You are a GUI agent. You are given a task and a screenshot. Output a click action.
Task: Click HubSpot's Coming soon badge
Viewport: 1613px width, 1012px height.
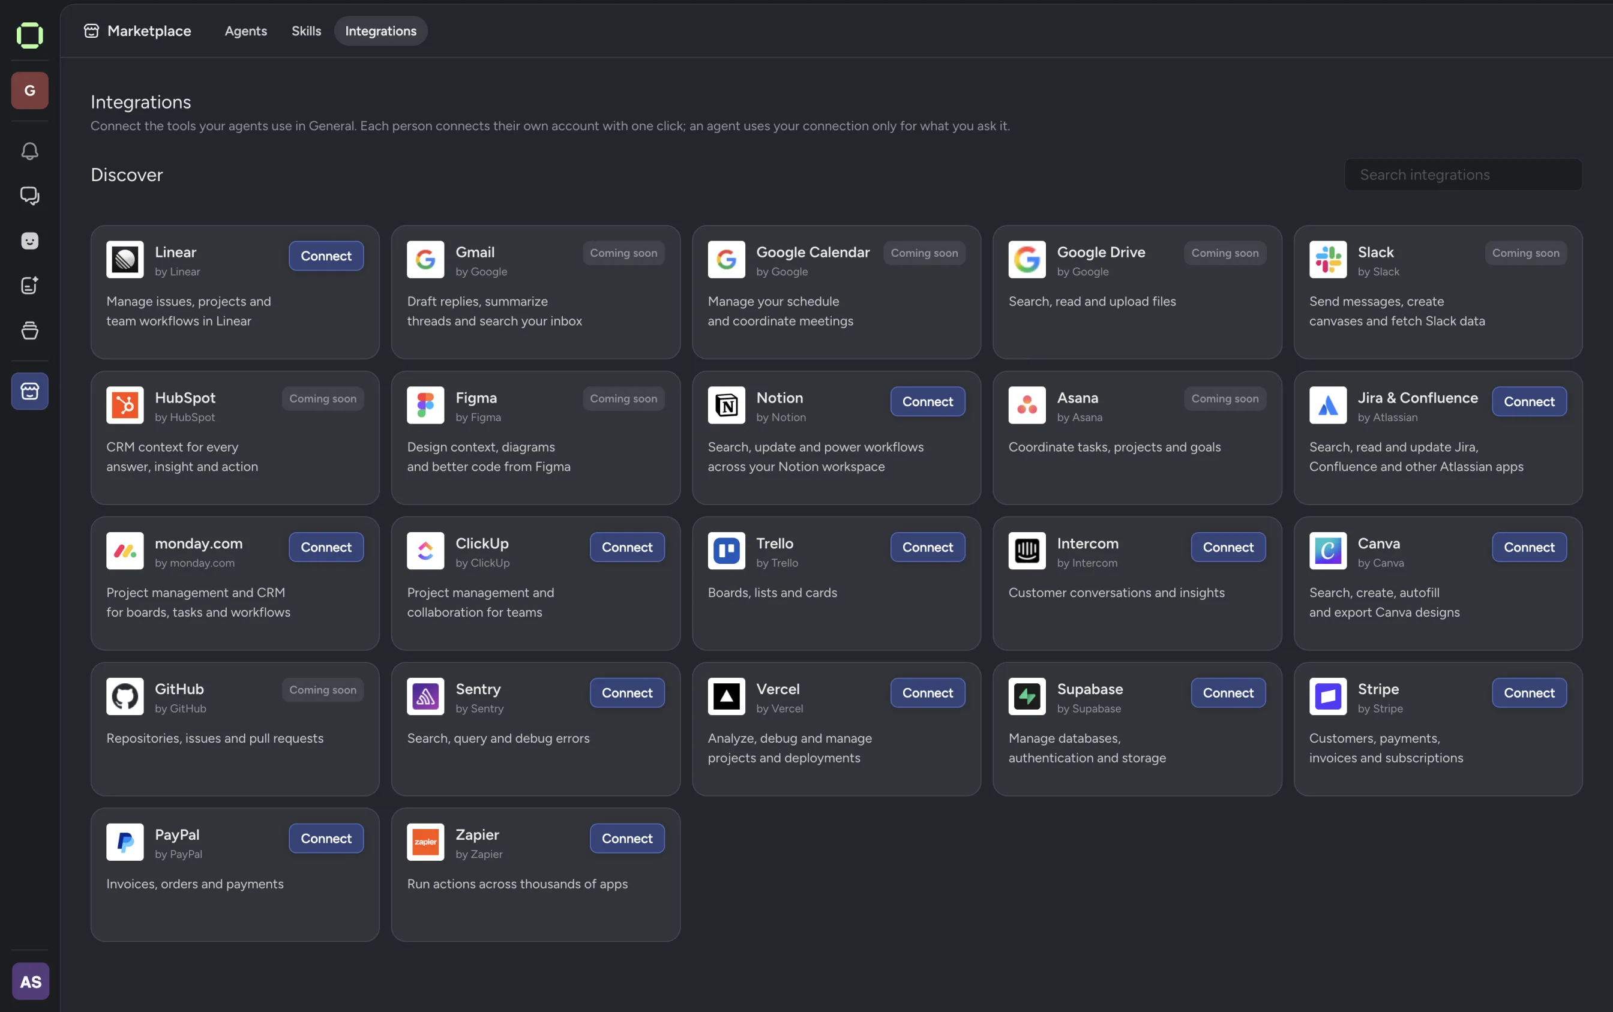point(323,398)
